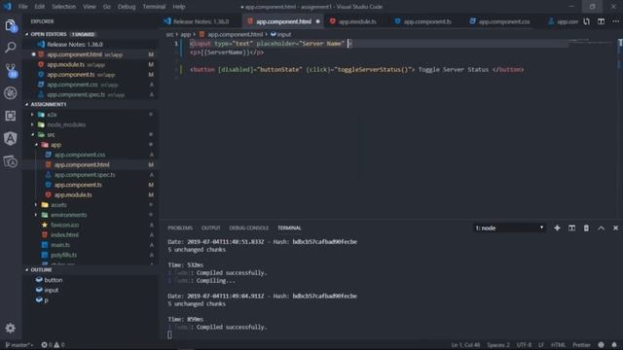Expand the node_modules folder
This screenshot has height=350, width=623.
tap(32, 124)
